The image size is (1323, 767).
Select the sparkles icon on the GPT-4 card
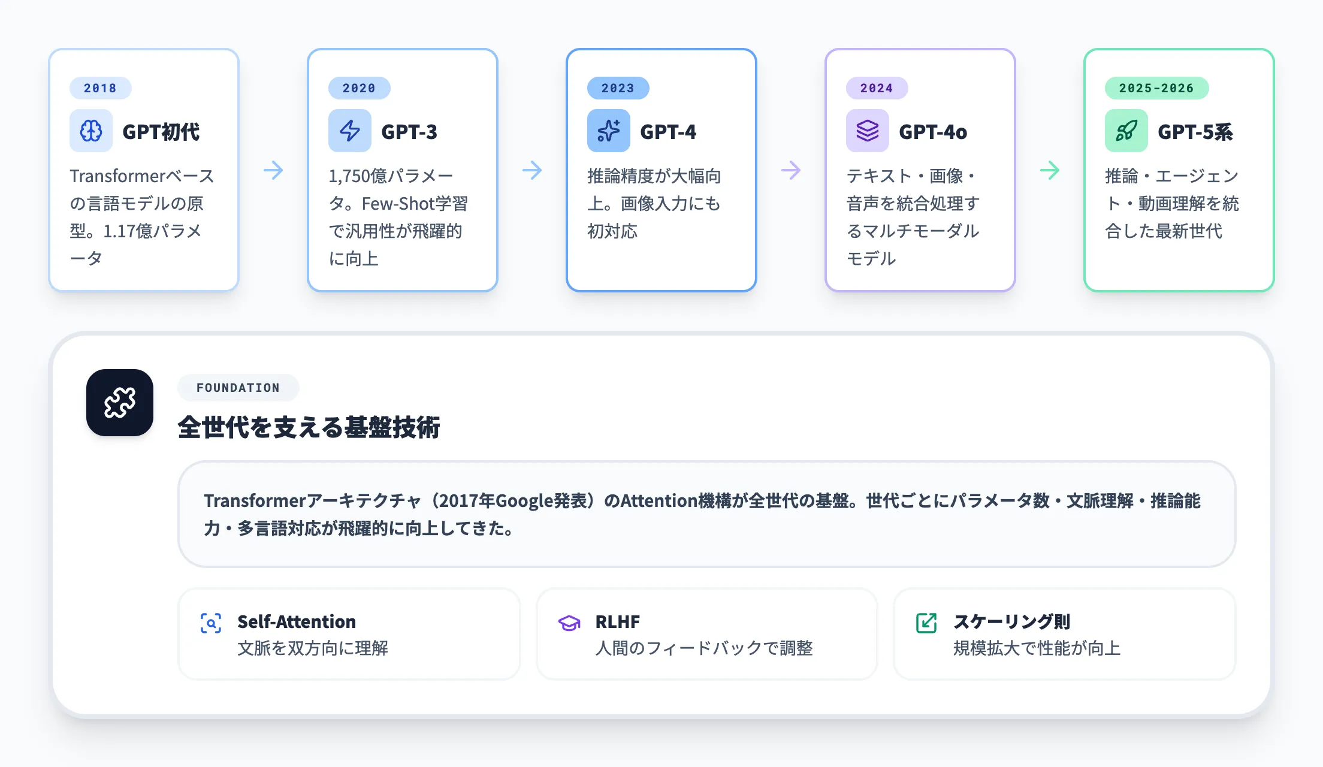point(608,131)
